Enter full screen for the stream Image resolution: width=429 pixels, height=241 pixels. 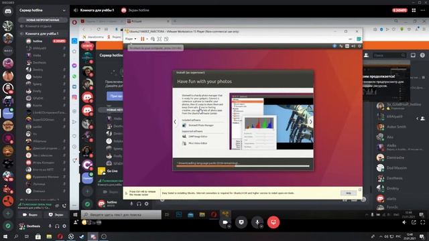423,222
